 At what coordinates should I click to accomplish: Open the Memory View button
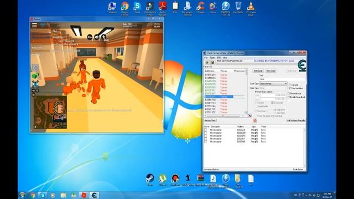tap(210, 121)
